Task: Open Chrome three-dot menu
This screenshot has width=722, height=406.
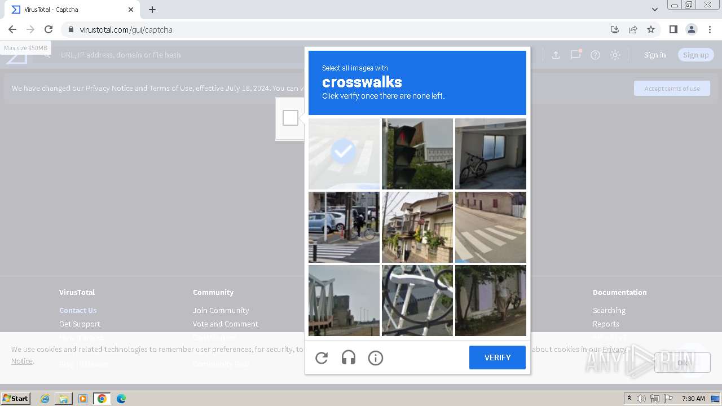Action: (x=710, y=29)
